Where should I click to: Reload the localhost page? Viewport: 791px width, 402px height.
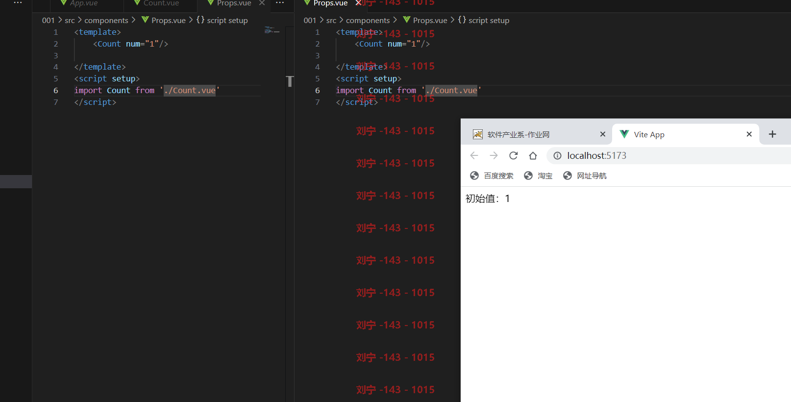[x=513, y=155]
